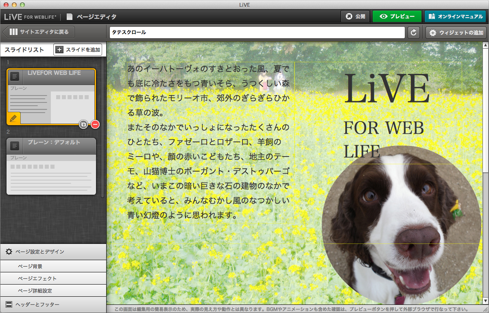This screenshot has width=489, height=313.
Task: Click the タテスクロール page title field
Action: coord(257,33)
